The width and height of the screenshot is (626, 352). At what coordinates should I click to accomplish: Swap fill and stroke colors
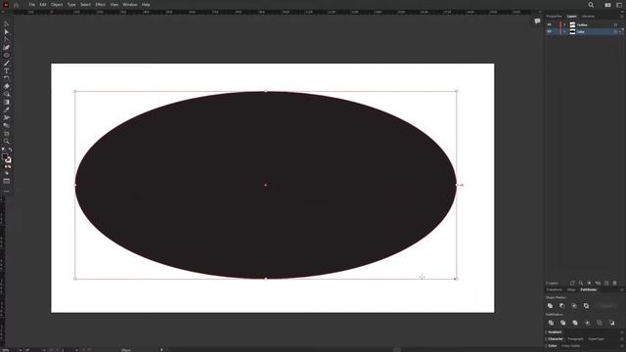click(x=10, y=150)
